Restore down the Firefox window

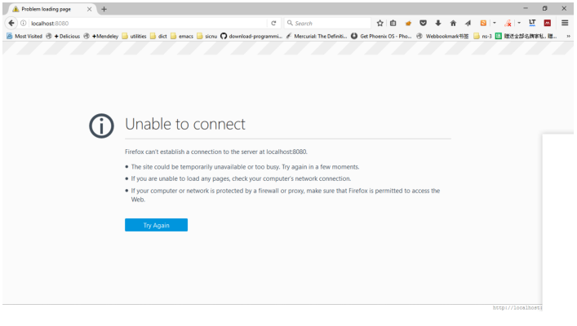tap(544, 8)
